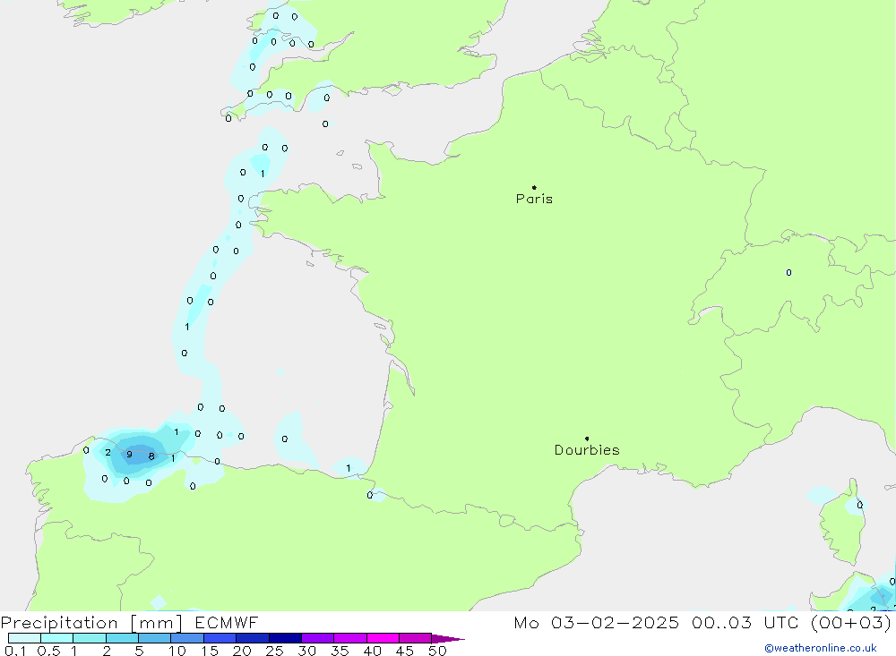Screen dimensions: 896x656
Task: Click the '0.5' legend scale label
Action: 48,651
